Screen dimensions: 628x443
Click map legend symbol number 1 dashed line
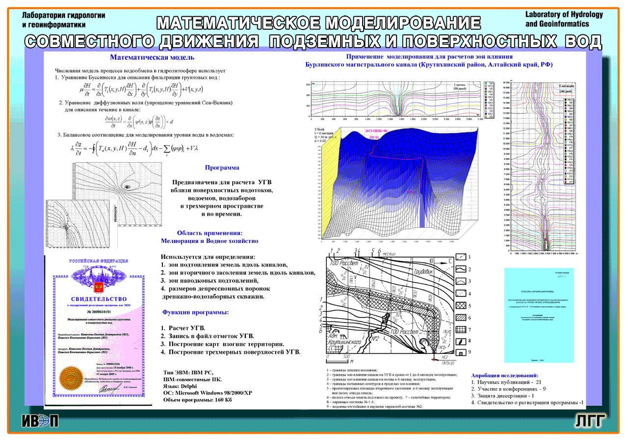tap(461, 257)
